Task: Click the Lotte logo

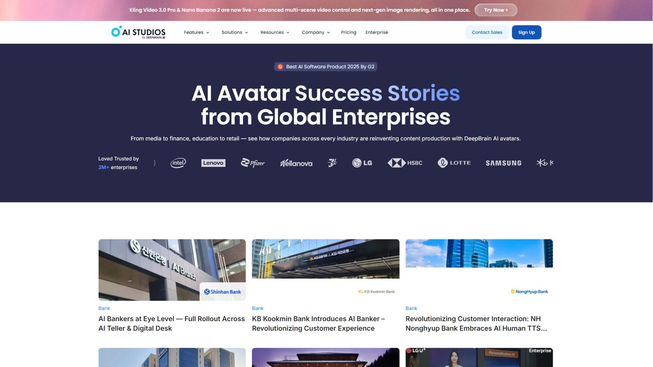Action: click(454, 163)
